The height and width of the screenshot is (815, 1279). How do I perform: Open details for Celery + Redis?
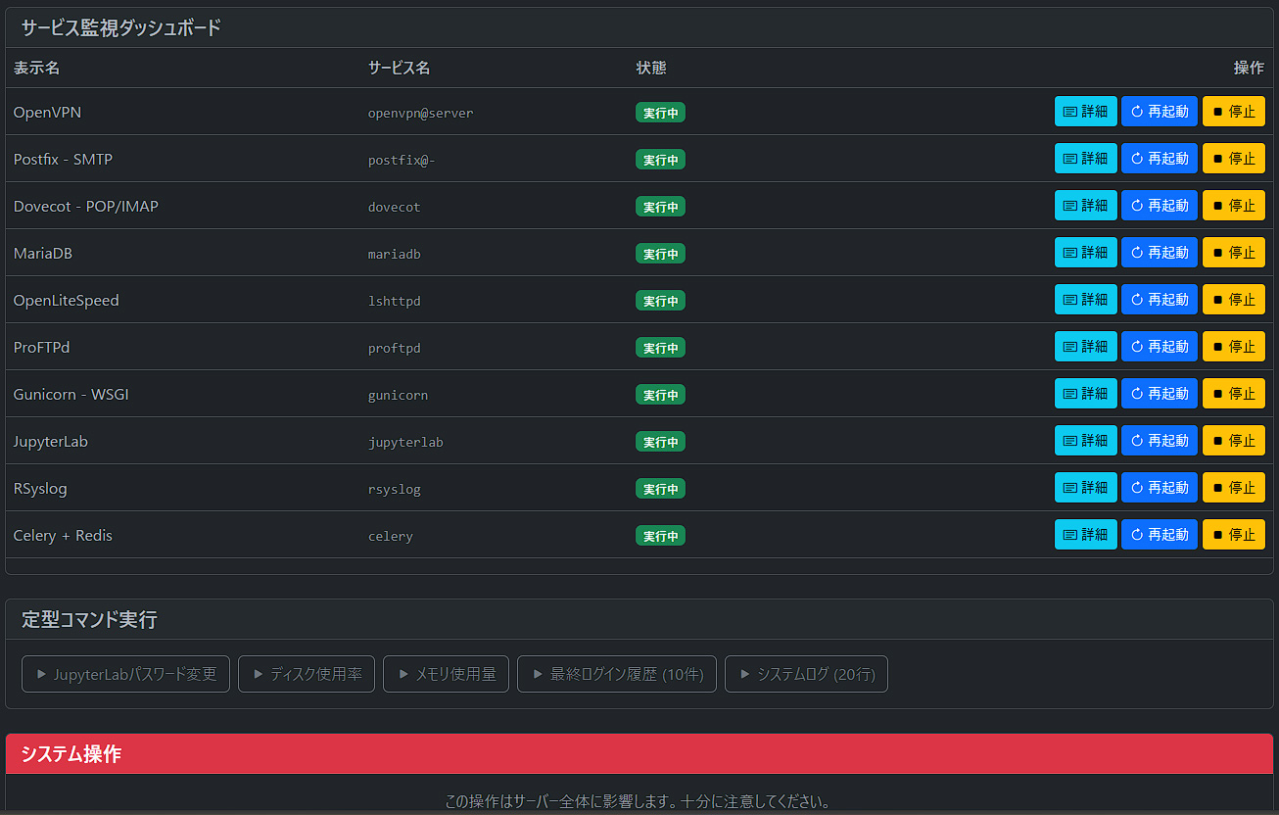[x=1085, y=534]
